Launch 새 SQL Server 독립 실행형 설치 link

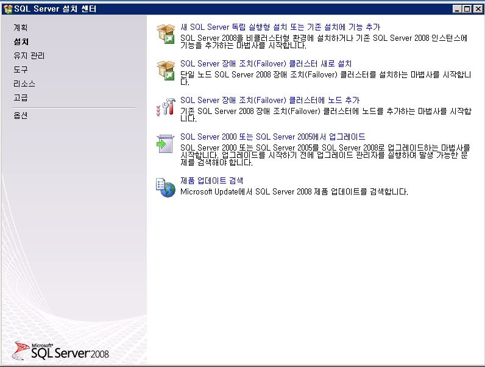(x=280, y=27)
